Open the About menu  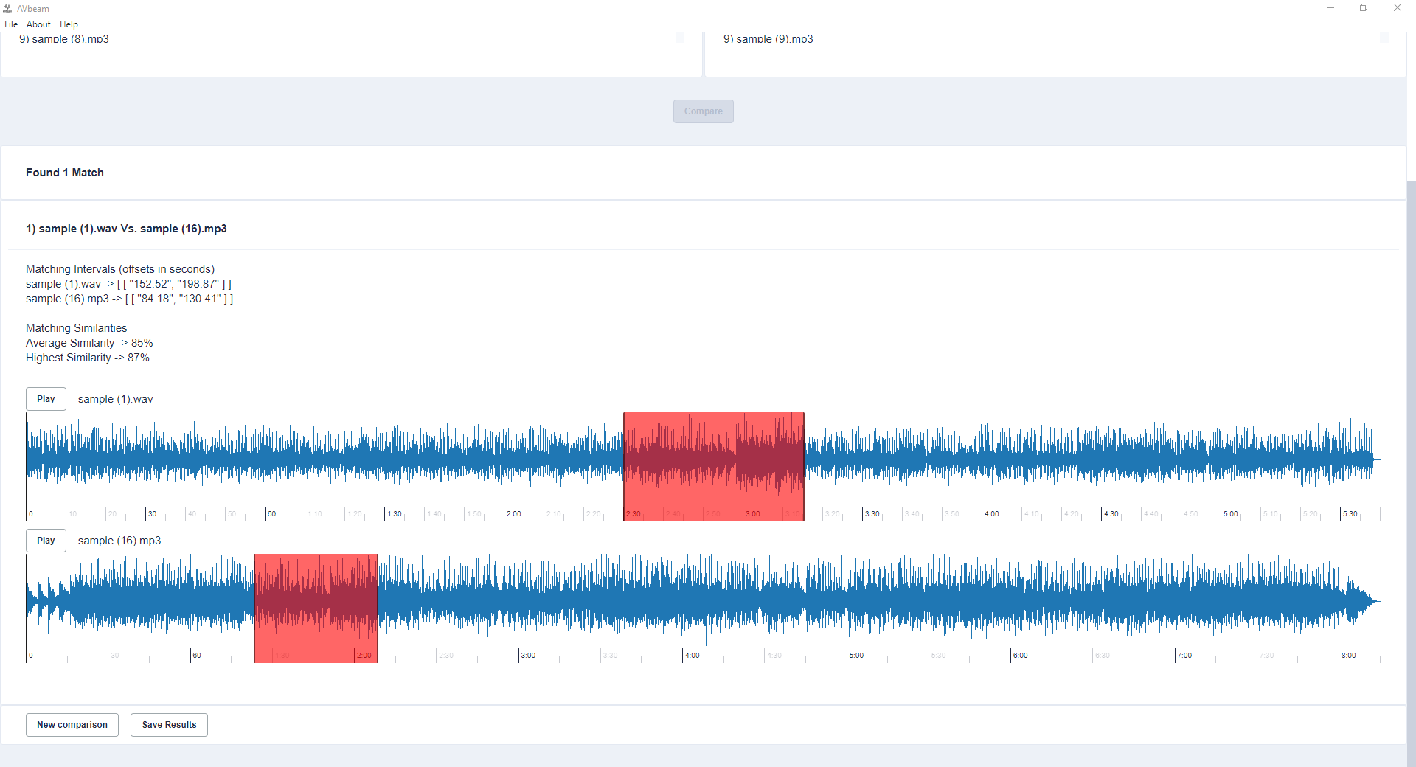pyautogui.click(x=38, y=24)
